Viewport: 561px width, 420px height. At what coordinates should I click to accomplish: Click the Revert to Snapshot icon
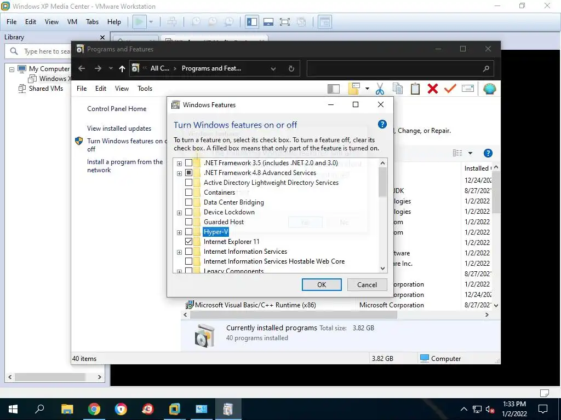(213, 22)
